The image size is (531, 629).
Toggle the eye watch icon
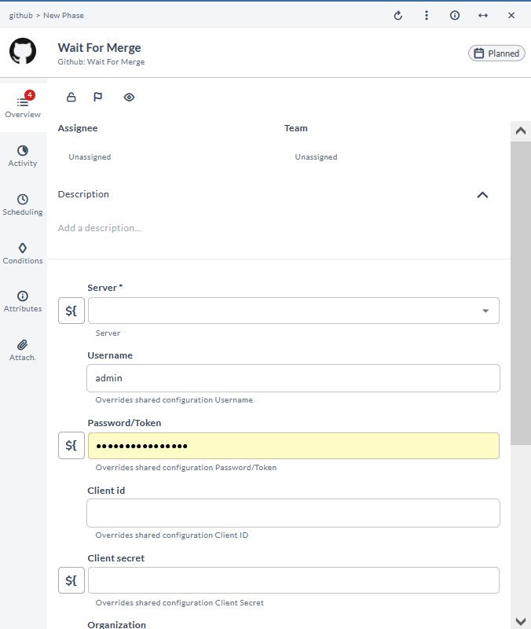pos(130,97)
